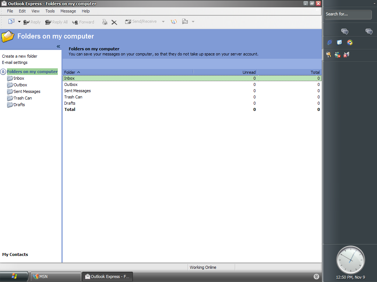Viewport: 377px width, 282px height.
Task: Collapse the Folders on my computer tree
Action: (x=3, y=72)
